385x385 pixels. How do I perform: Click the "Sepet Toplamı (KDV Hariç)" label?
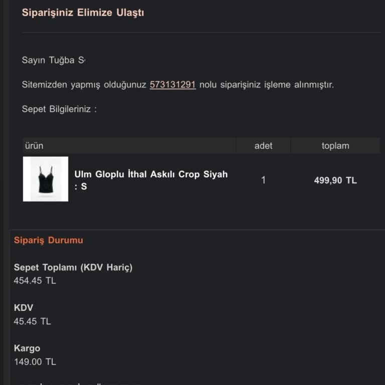[x=73, y=267]
